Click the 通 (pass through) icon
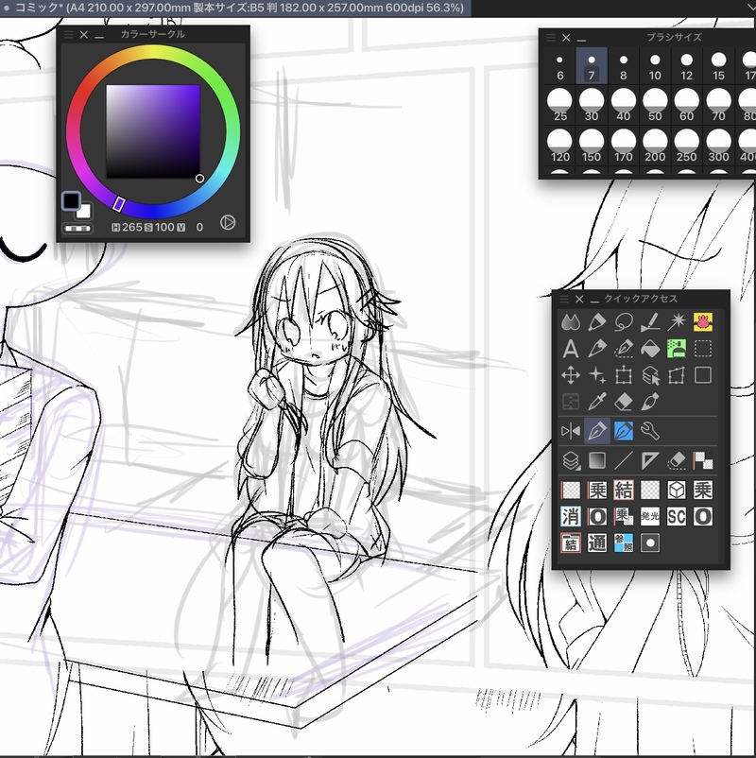Screen dimensions: 756x758 (597, 543)
